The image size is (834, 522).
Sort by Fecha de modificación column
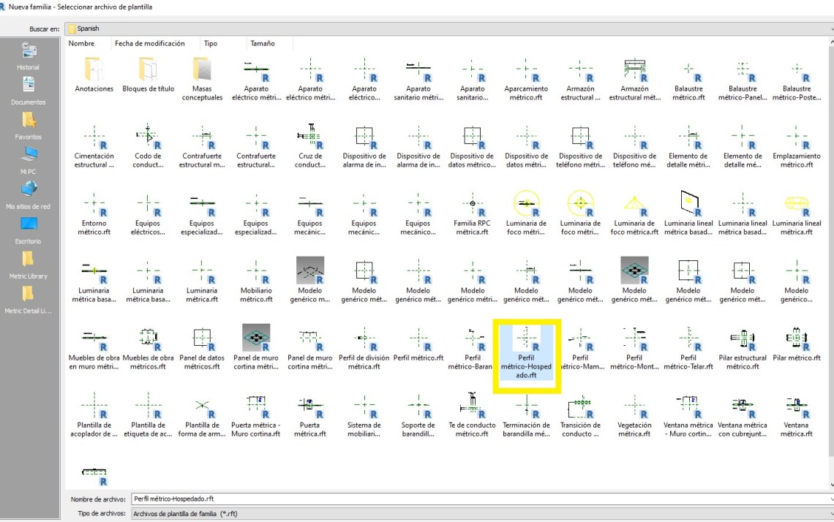150,44
